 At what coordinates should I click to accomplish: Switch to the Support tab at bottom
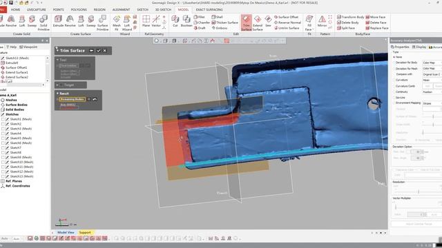click(x=85, y=233)
